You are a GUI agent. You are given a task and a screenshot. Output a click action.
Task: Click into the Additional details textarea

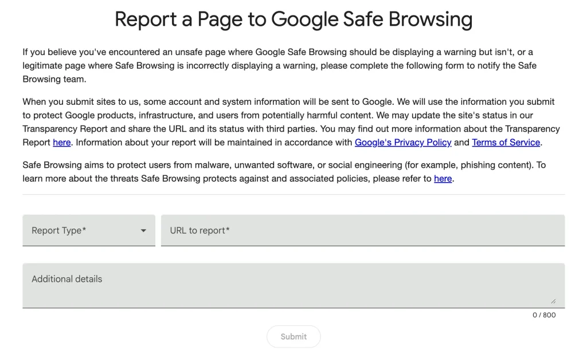click(x=293, y=286)
